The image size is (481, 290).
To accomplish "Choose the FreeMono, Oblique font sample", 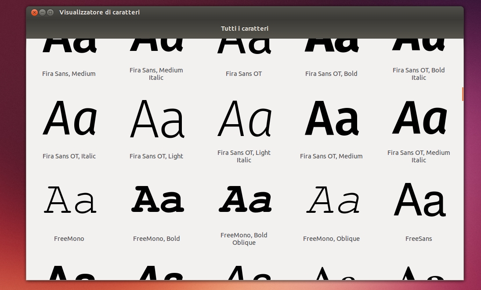I will click(333, 200).
